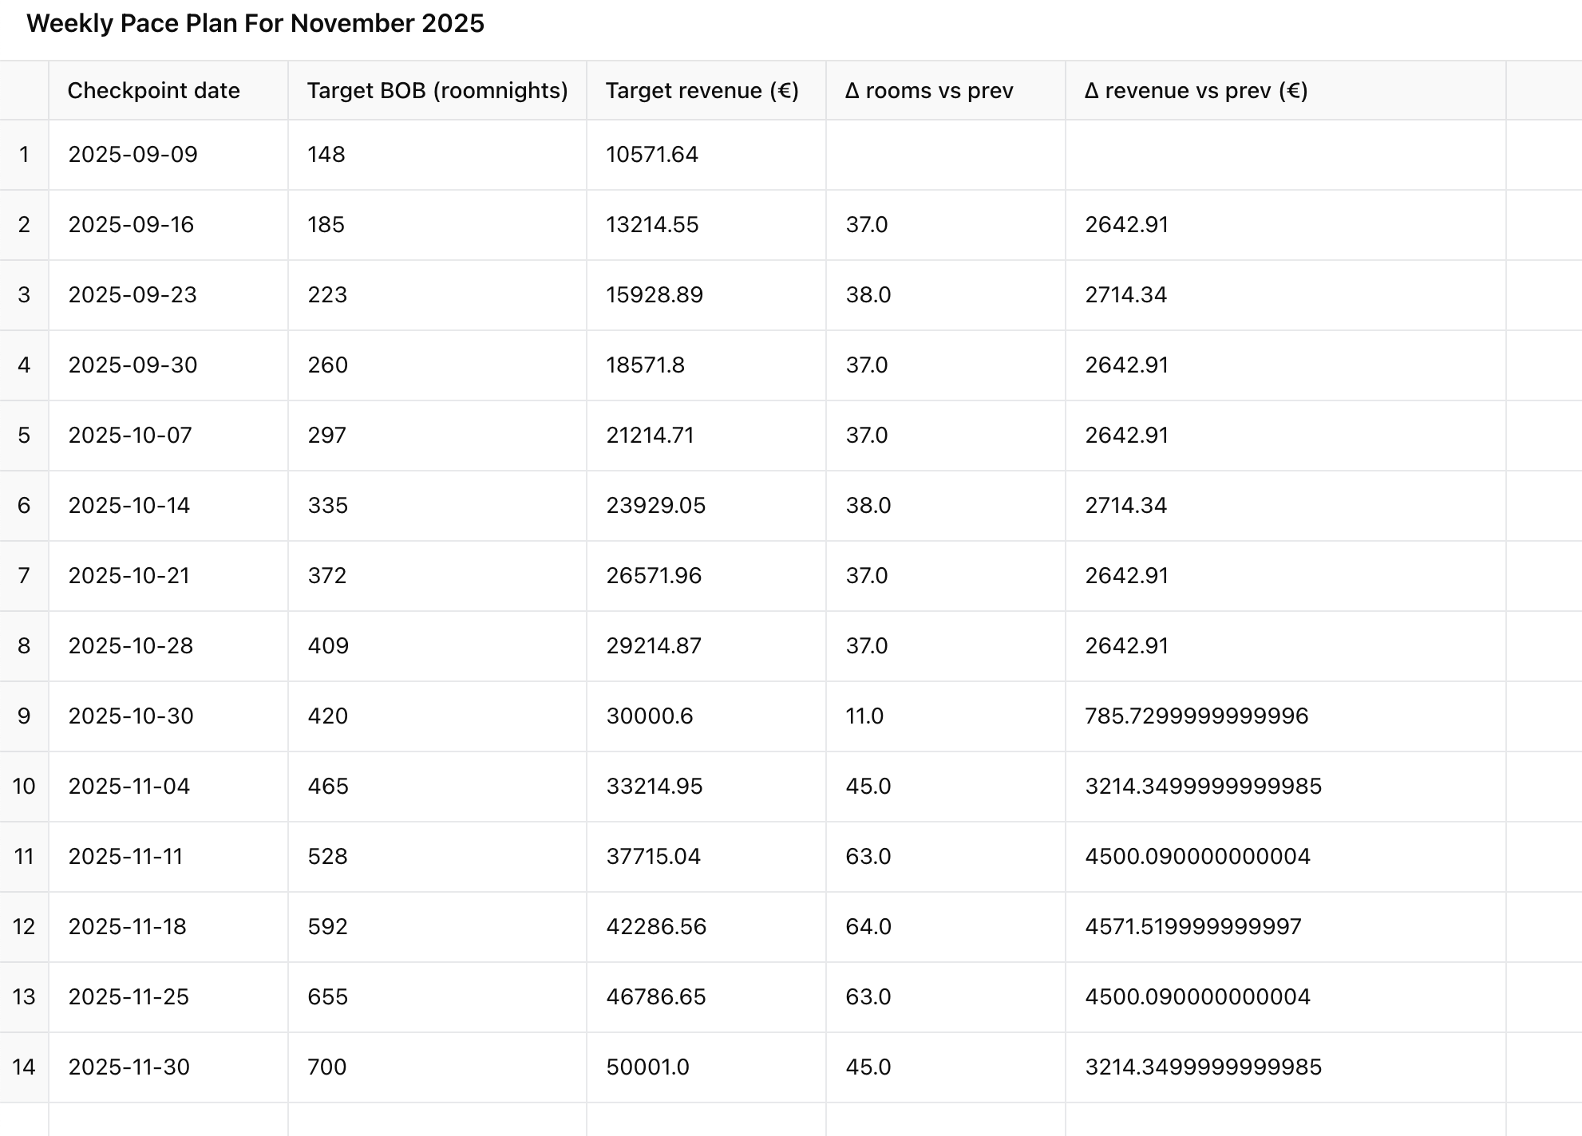Viewport: 1582px width, 1136px height.
Task: Click the revenue cell 10571.64
Action: click(x=651, y=155)
